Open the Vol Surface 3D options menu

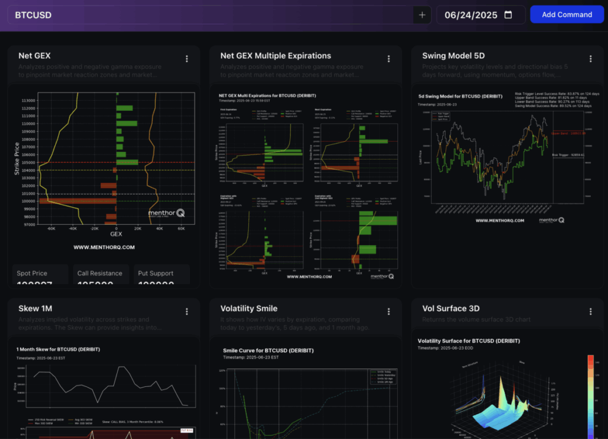point(590,311)
